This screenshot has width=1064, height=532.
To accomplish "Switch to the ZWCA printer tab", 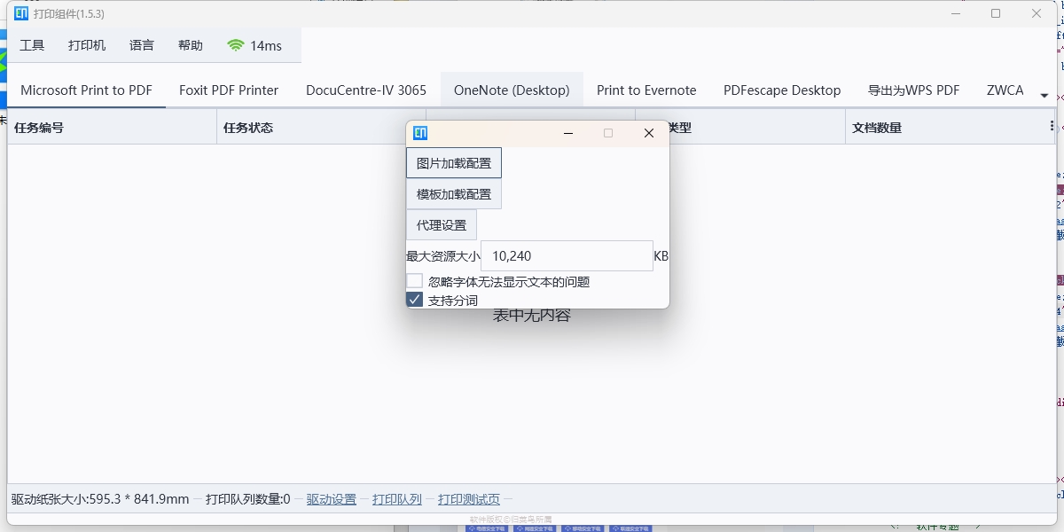I will pos(1005,90).
